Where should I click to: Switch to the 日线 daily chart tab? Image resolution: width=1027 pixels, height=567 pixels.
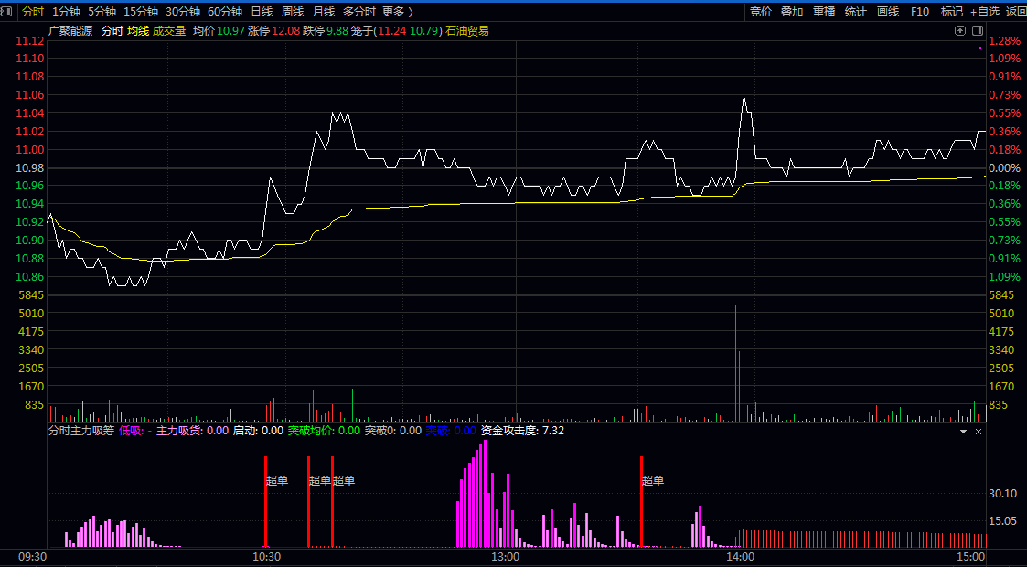[x=262, y=12]
